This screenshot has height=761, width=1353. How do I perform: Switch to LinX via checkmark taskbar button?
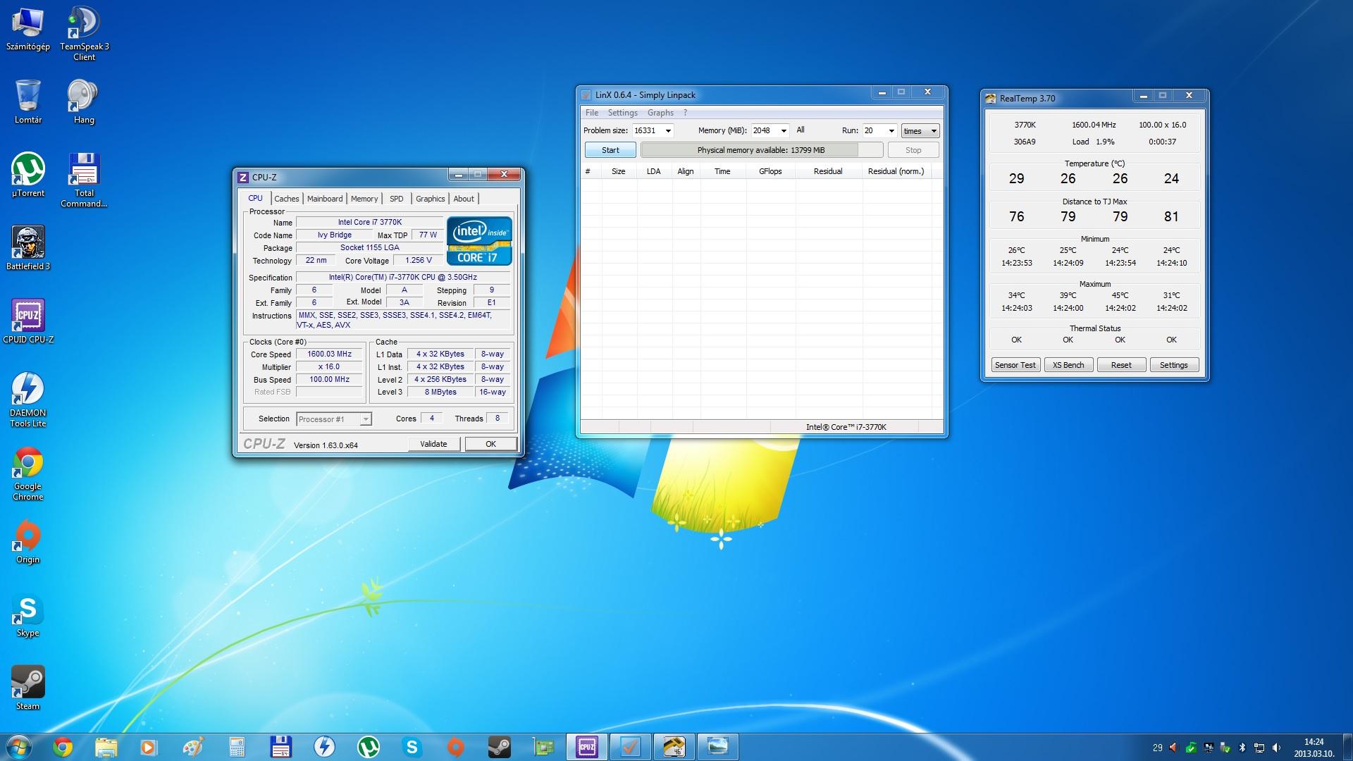[x=630, y=747]
